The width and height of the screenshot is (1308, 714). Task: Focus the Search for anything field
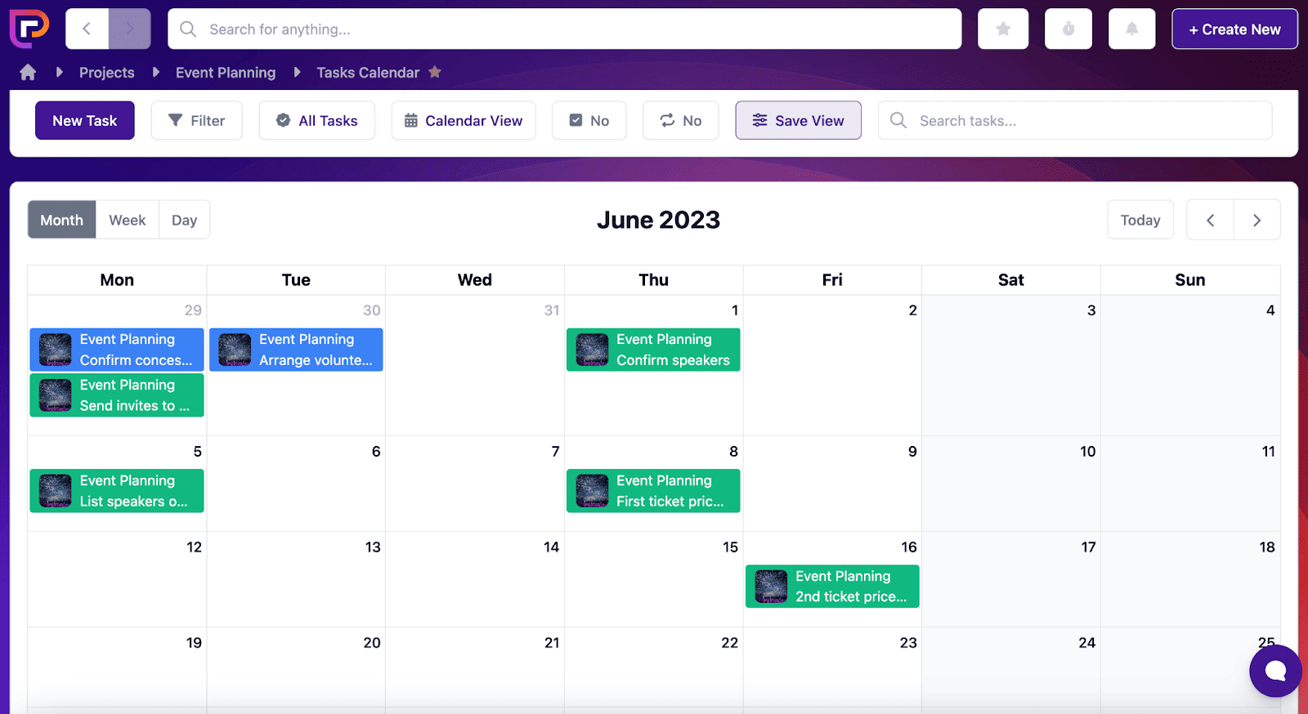pyautogui.click(x=565, y=29)
